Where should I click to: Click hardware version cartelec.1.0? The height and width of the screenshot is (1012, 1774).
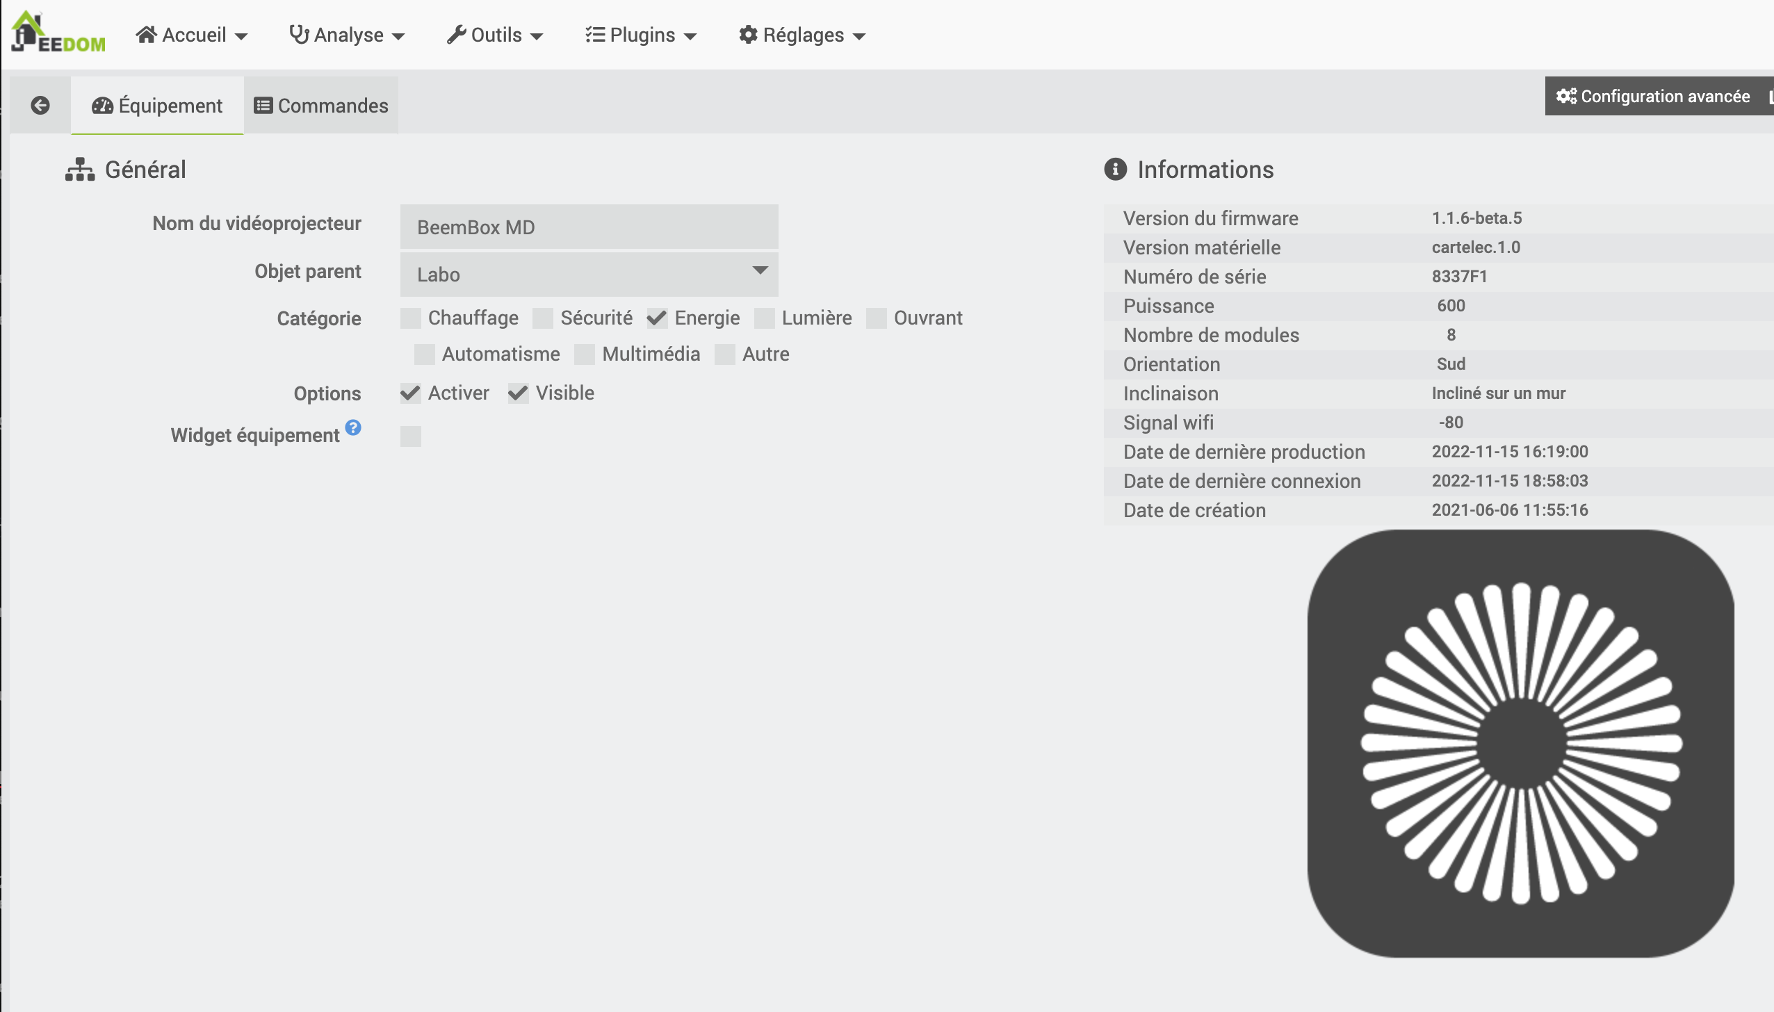1476,247
